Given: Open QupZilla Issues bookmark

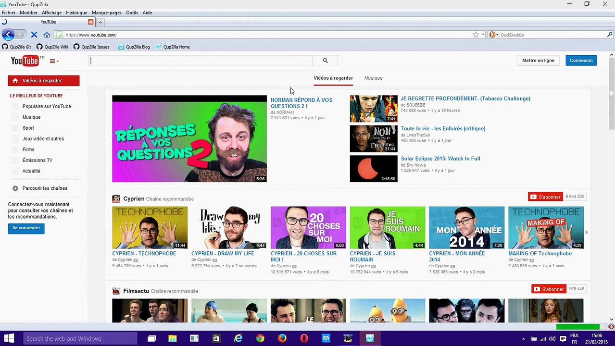Looking at the screenshot, I should pyautogui.click(x=91, y=47).
